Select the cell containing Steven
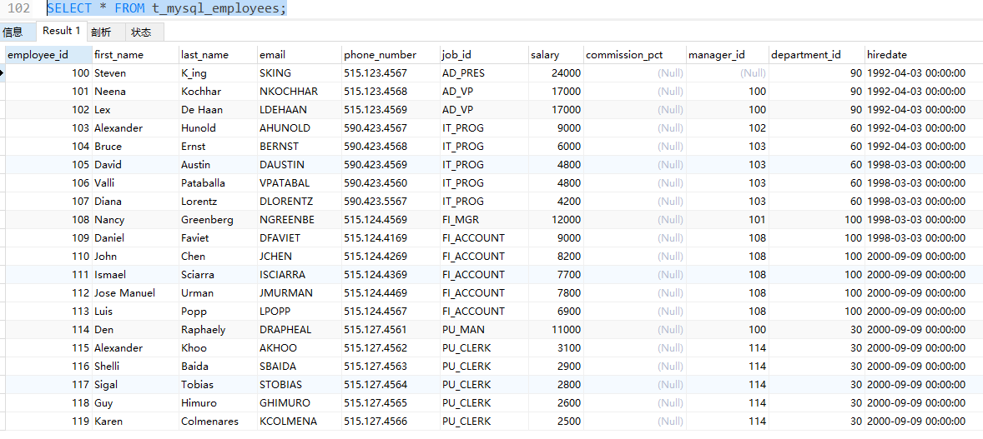The width and height of the screenshot is (983, 439). tap(135, 72)
